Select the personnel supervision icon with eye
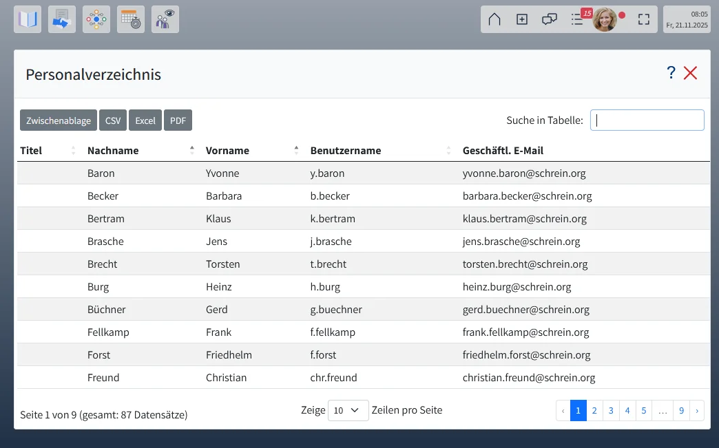This screenshot has height=448, width=719. coord(165,19)
